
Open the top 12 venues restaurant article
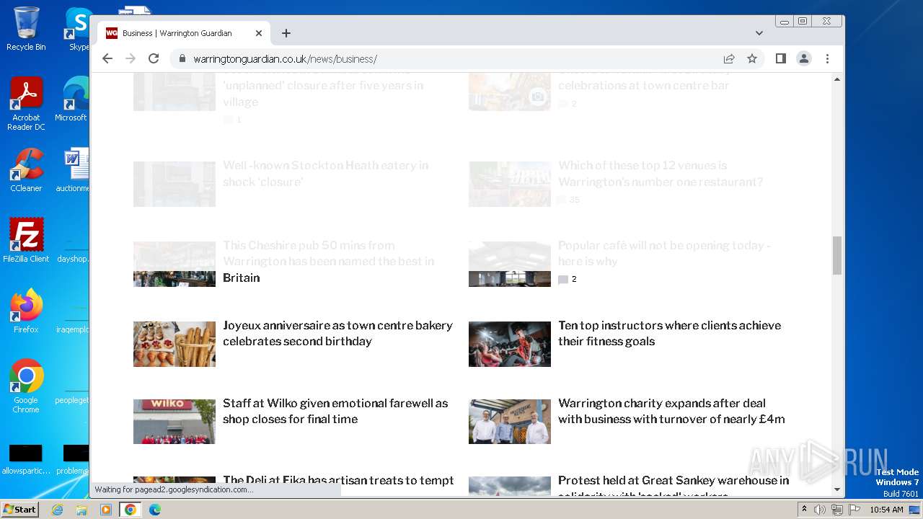[661, 174]
